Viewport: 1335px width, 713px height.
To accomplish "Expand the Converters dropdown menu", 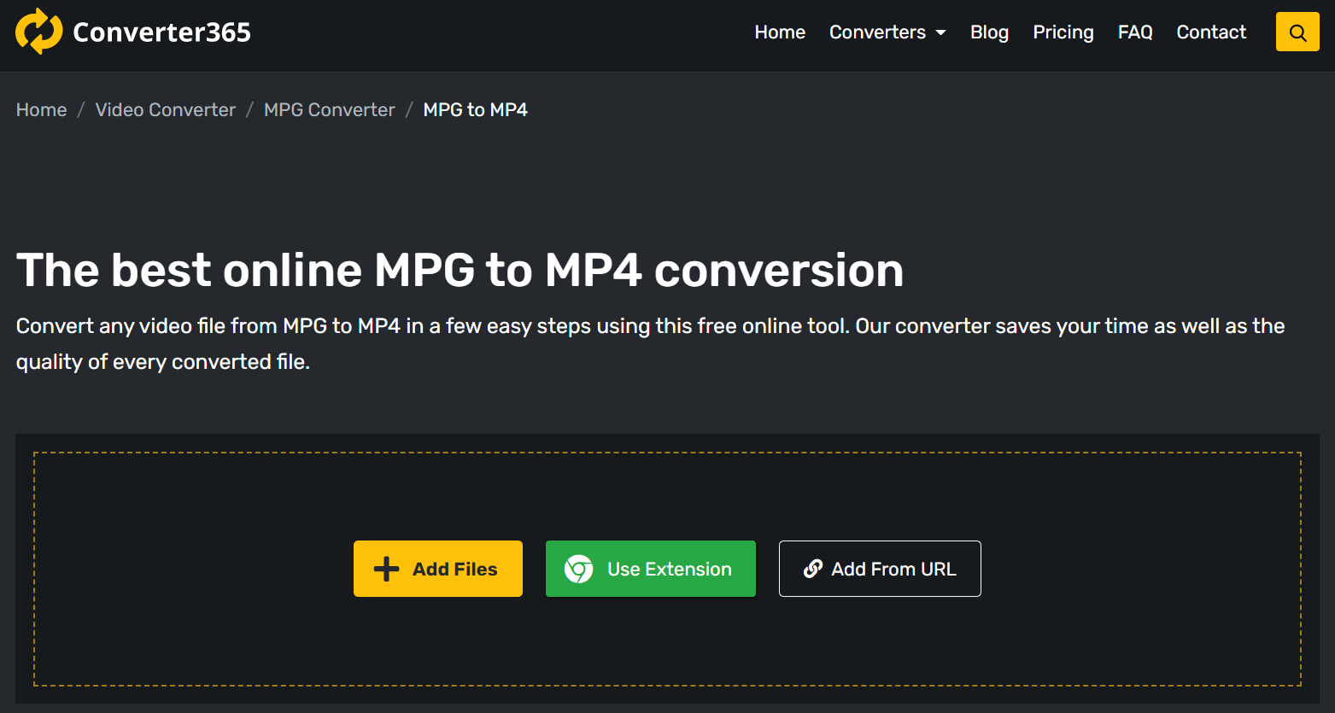I will (x=877, y=32).
